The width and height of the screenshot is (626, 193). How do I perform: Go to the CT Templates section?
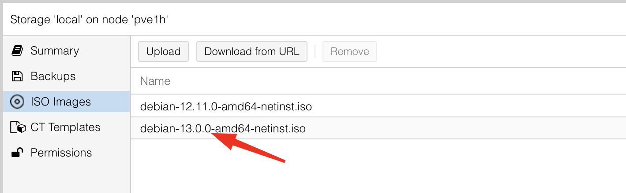point(65,127)
